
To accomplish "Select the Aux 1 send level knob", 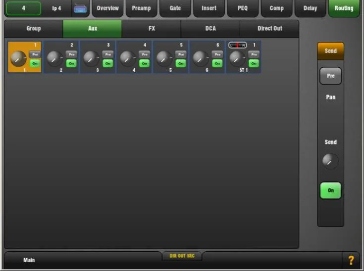I will pos(18,59).
